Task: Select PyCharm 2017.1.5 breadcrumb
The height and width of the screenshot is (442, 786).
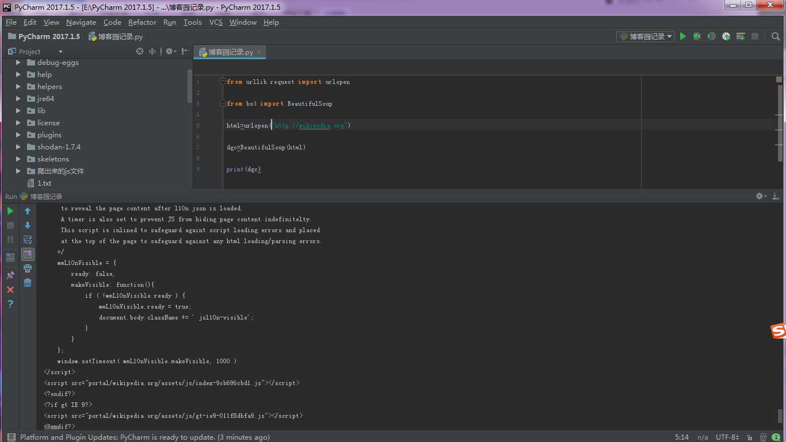Action: click(x=44, y=36)
